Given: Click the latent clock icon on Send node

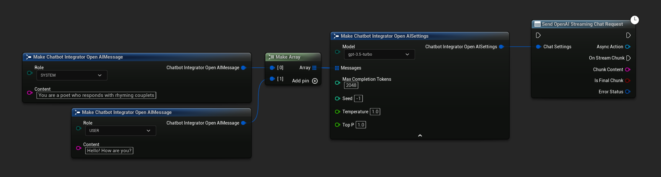Looking at the screenshot, I should click(x=635, y=20).
